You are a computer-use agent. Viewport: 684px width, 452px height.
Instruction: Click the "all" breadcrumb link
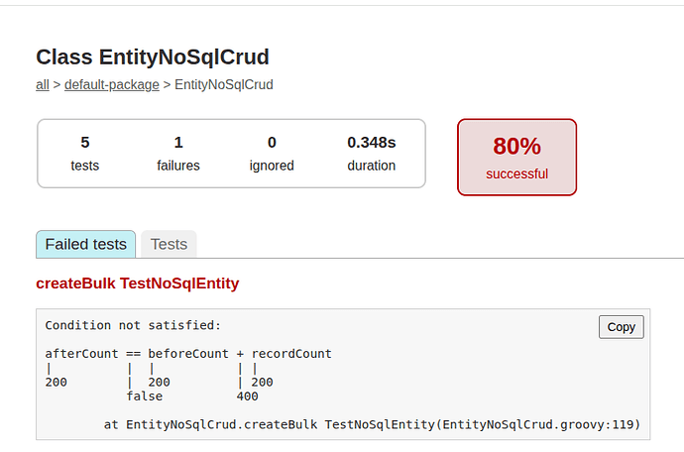[x=43, y=85]
